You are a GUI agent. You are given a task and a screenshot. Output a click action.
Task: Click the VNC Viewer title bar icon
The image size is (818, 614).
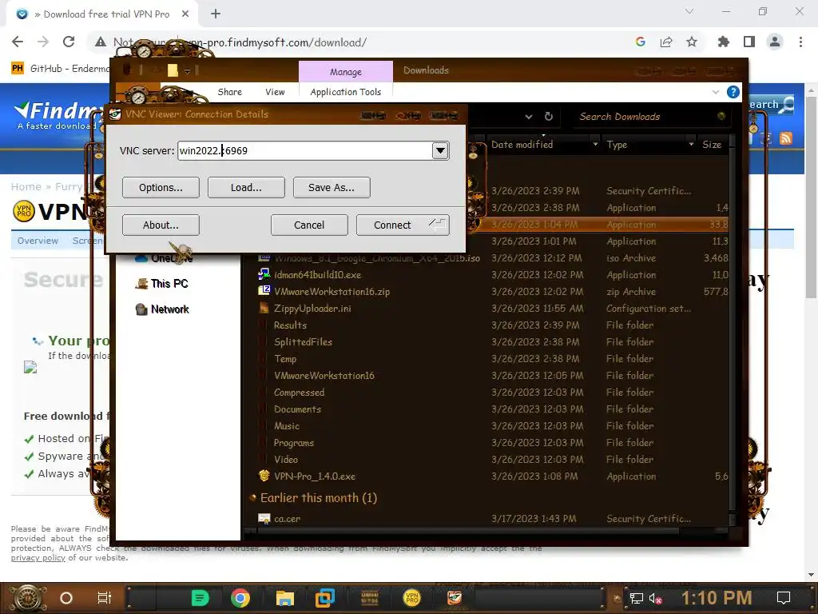click(115, 114)
